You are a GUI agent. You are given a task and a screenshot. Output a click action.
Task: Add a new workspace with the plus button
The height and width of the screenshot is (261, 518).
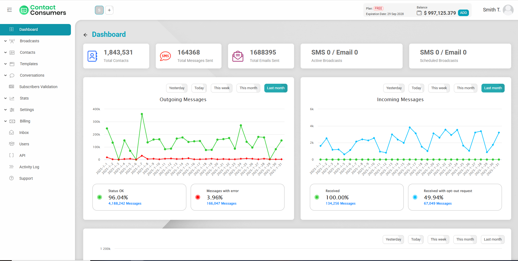(x=109, y=10)
